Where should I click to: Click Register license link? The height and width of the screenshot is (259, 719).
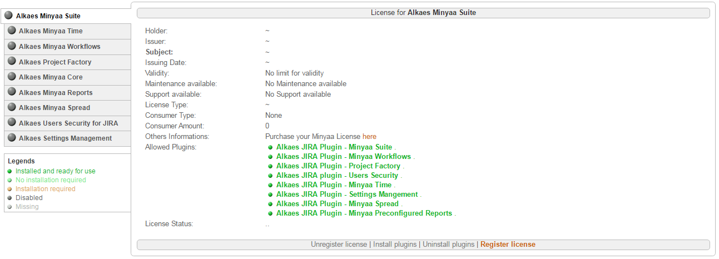pos(508,245)
